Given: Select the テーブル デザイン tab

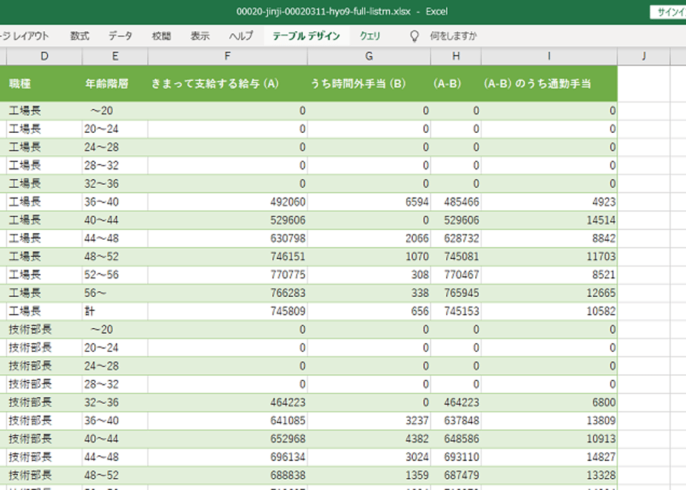Looking at the screenshot, I should click(x=306, y=36).
